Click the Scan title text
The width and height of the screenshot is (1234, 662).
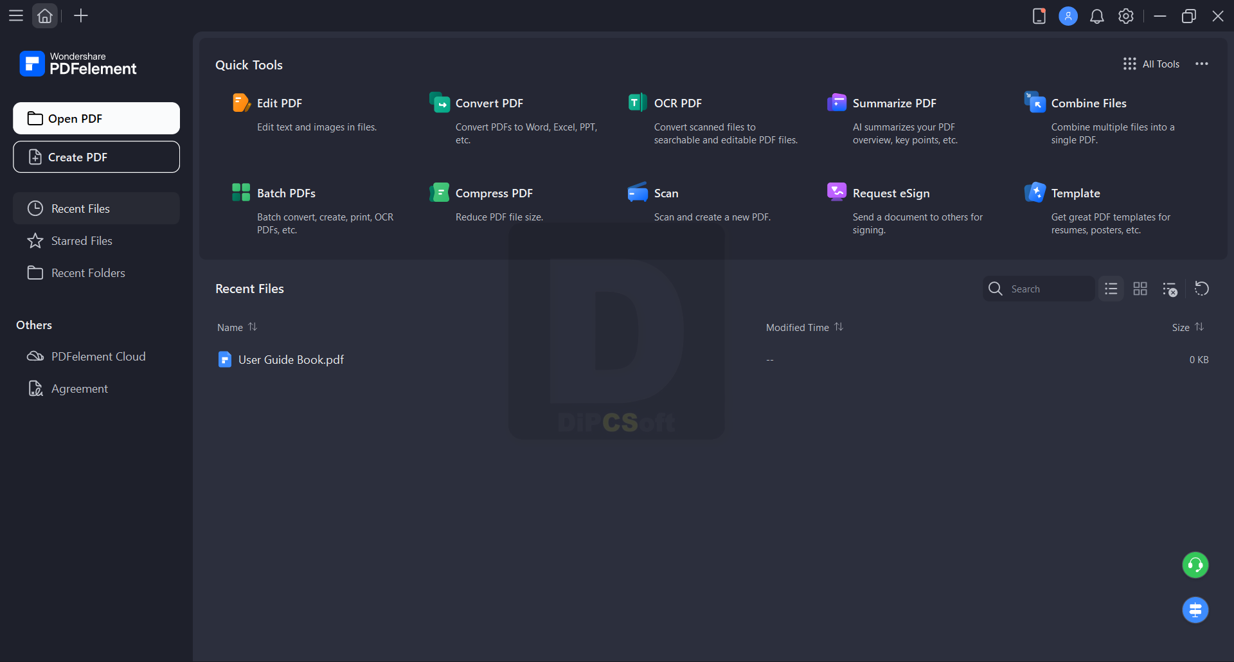[666, 193]
